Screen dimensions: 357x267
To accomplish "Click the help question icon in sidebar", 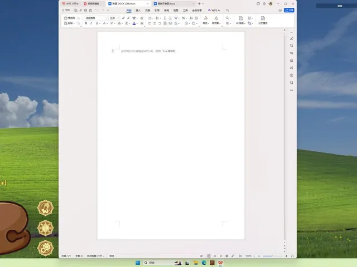I will click(291, 76).
